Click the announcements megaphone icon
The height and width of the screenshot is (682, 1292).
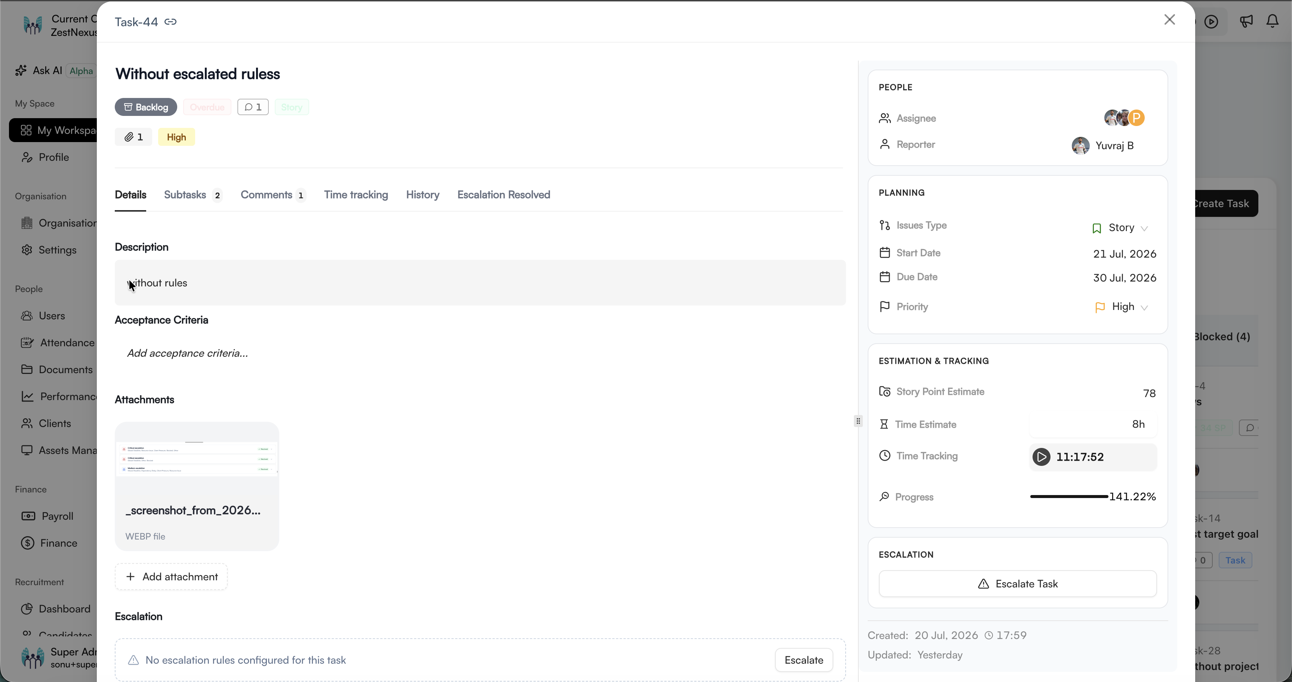pyautogui.click(x=1246, y=21)
